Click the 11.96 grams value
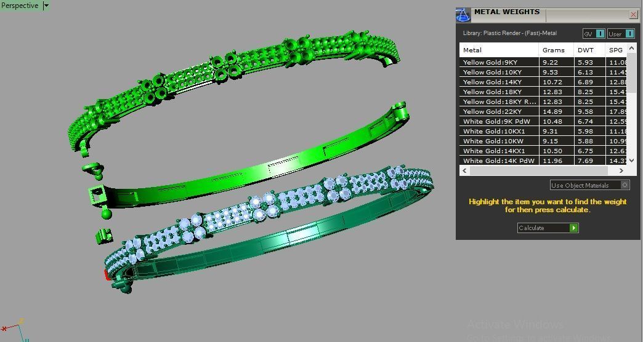Image resolution: width=643 pixels, height=342 pixels. pyautogui.click(x=552, y=161)
